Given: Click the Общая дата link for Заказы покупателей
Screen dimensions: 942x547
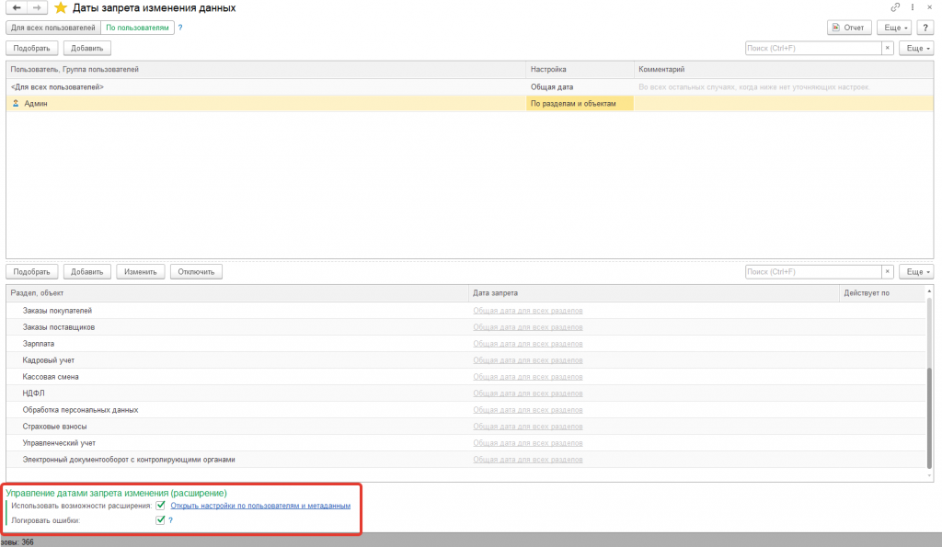Looking at the screenshot, I should [527, 311].
